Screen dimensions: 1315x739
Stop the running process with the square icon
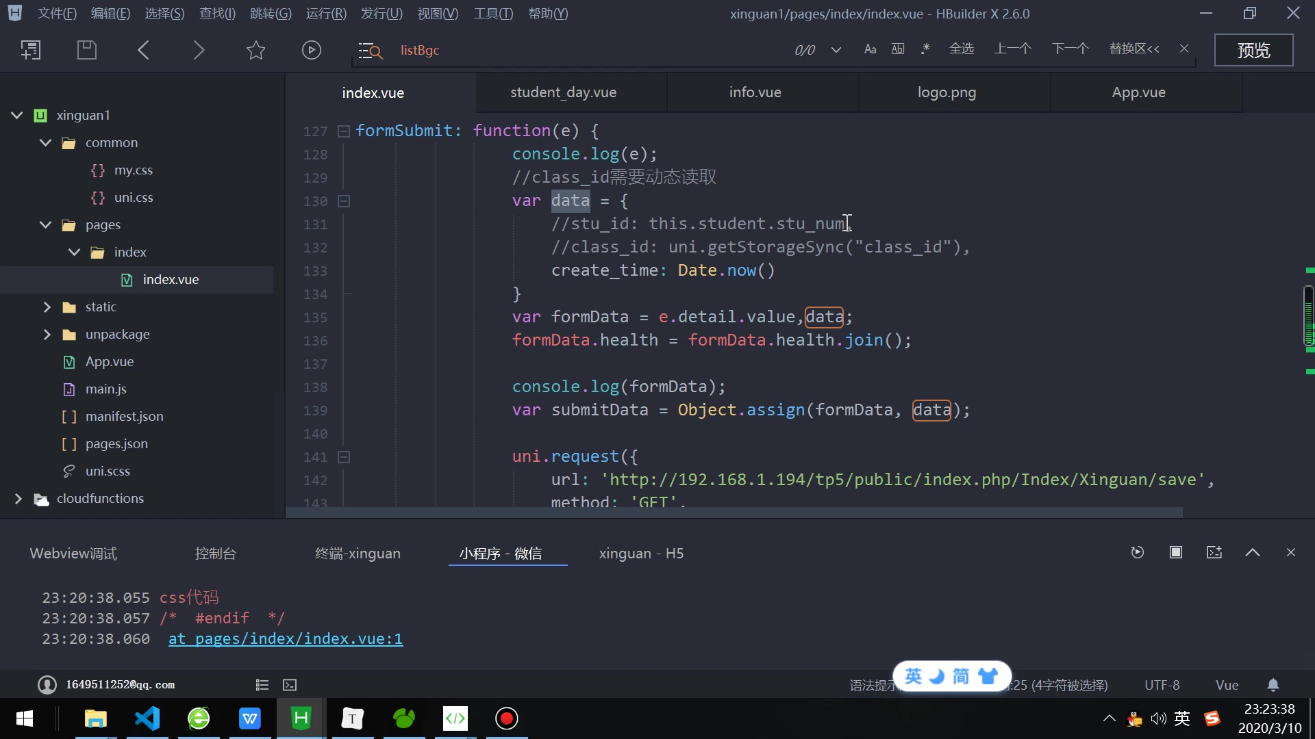(1176, 552)
